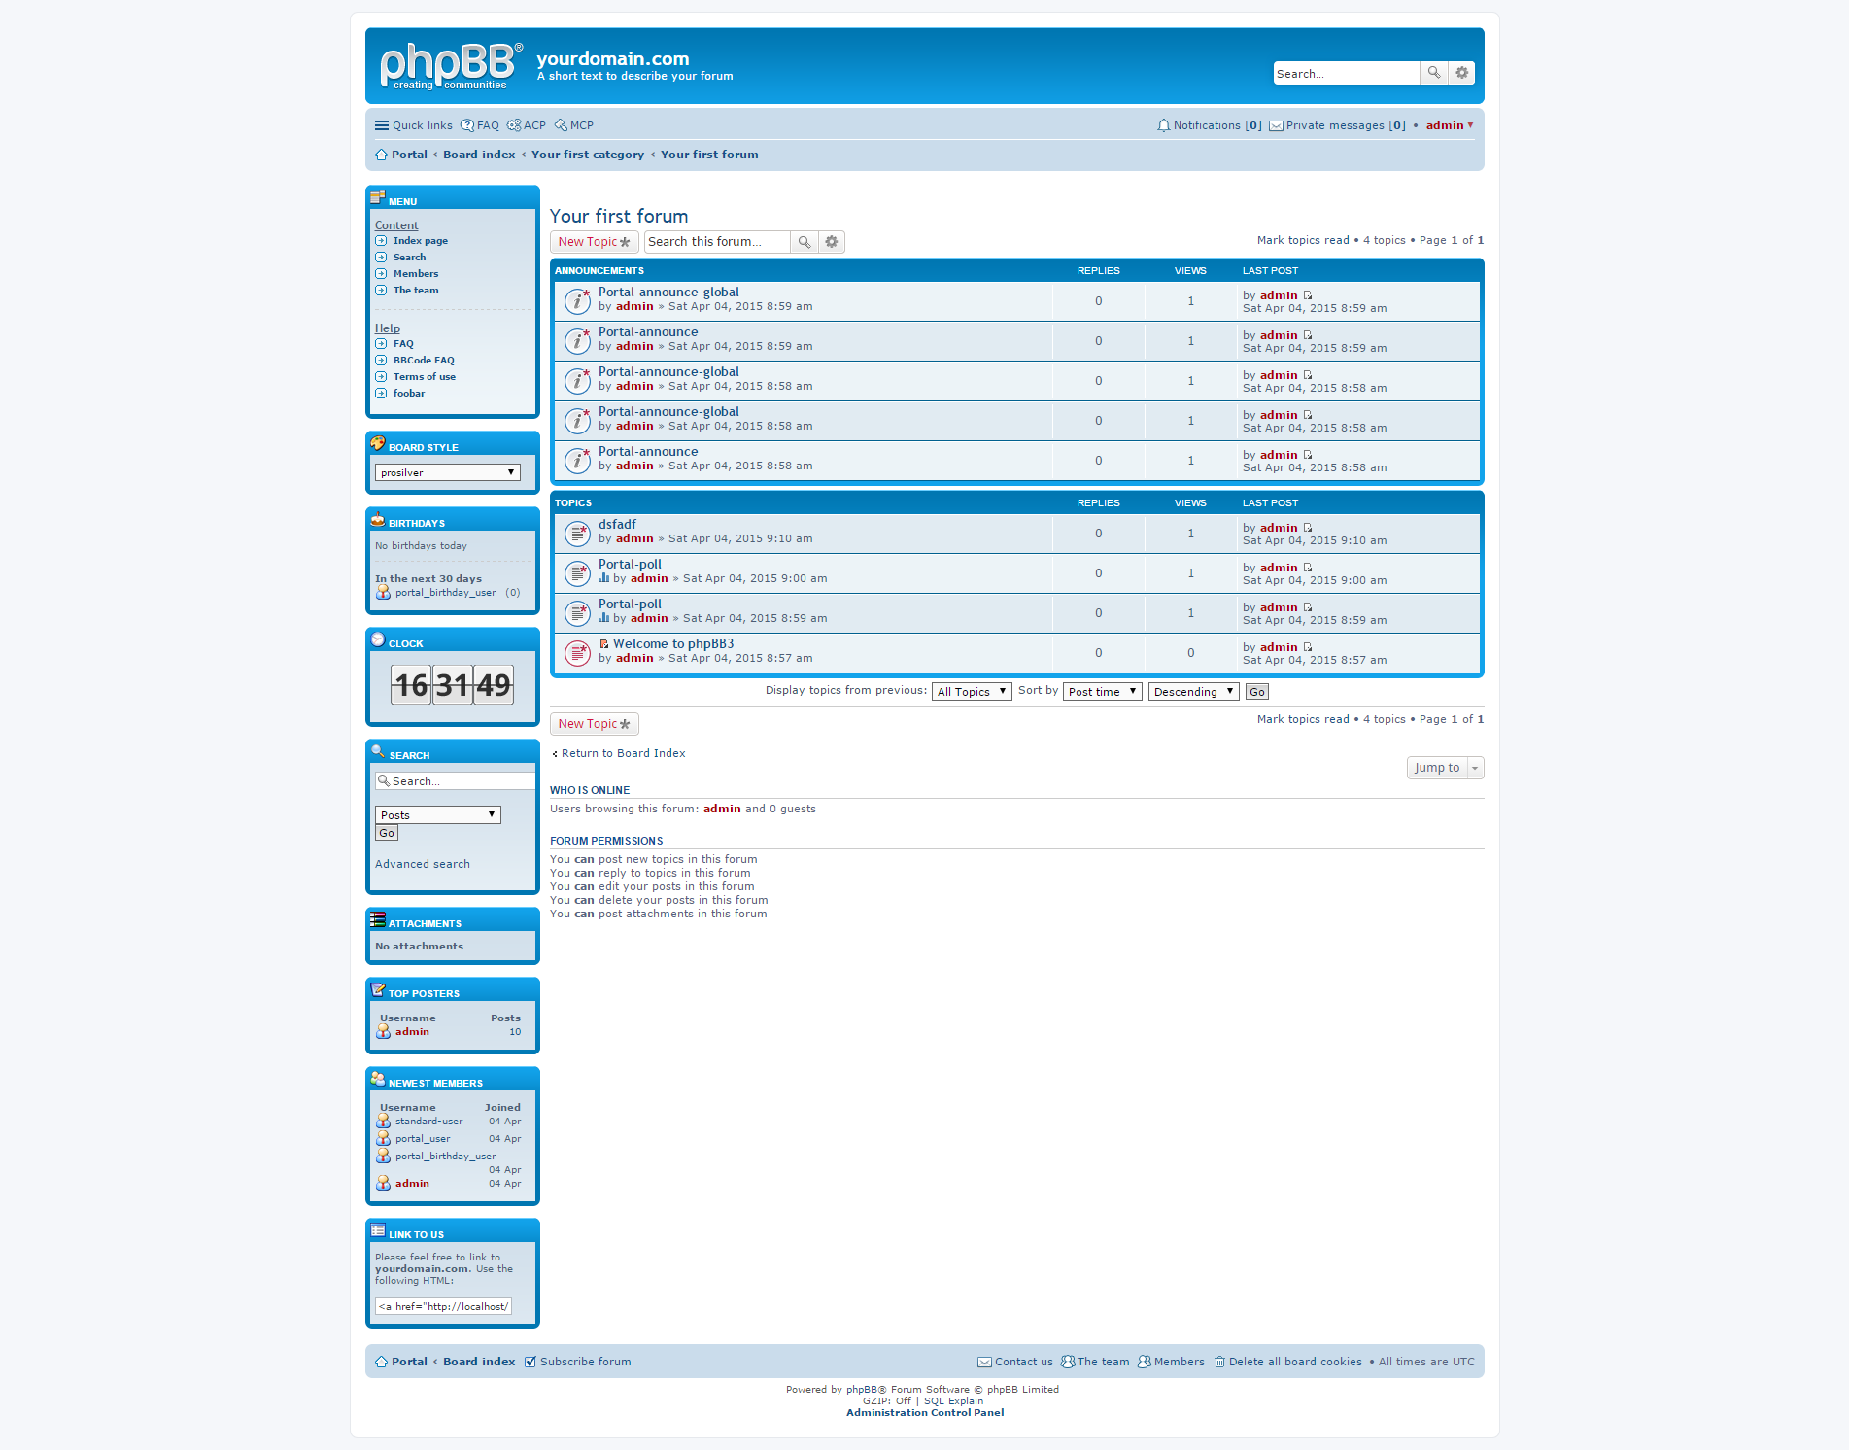The width and height of the screenshot is (1849, 1450).
Task: Click the top New Topic button
Action: [594, 242]
